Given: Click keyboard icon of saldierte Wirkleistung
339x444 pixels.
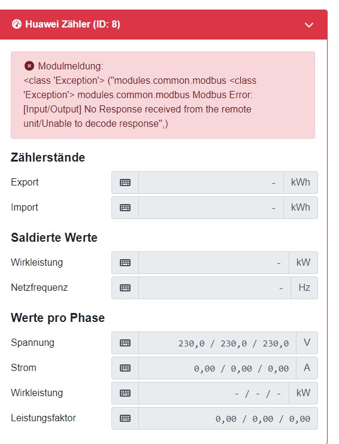Looking at the screenshot, I should coord(125,263).
